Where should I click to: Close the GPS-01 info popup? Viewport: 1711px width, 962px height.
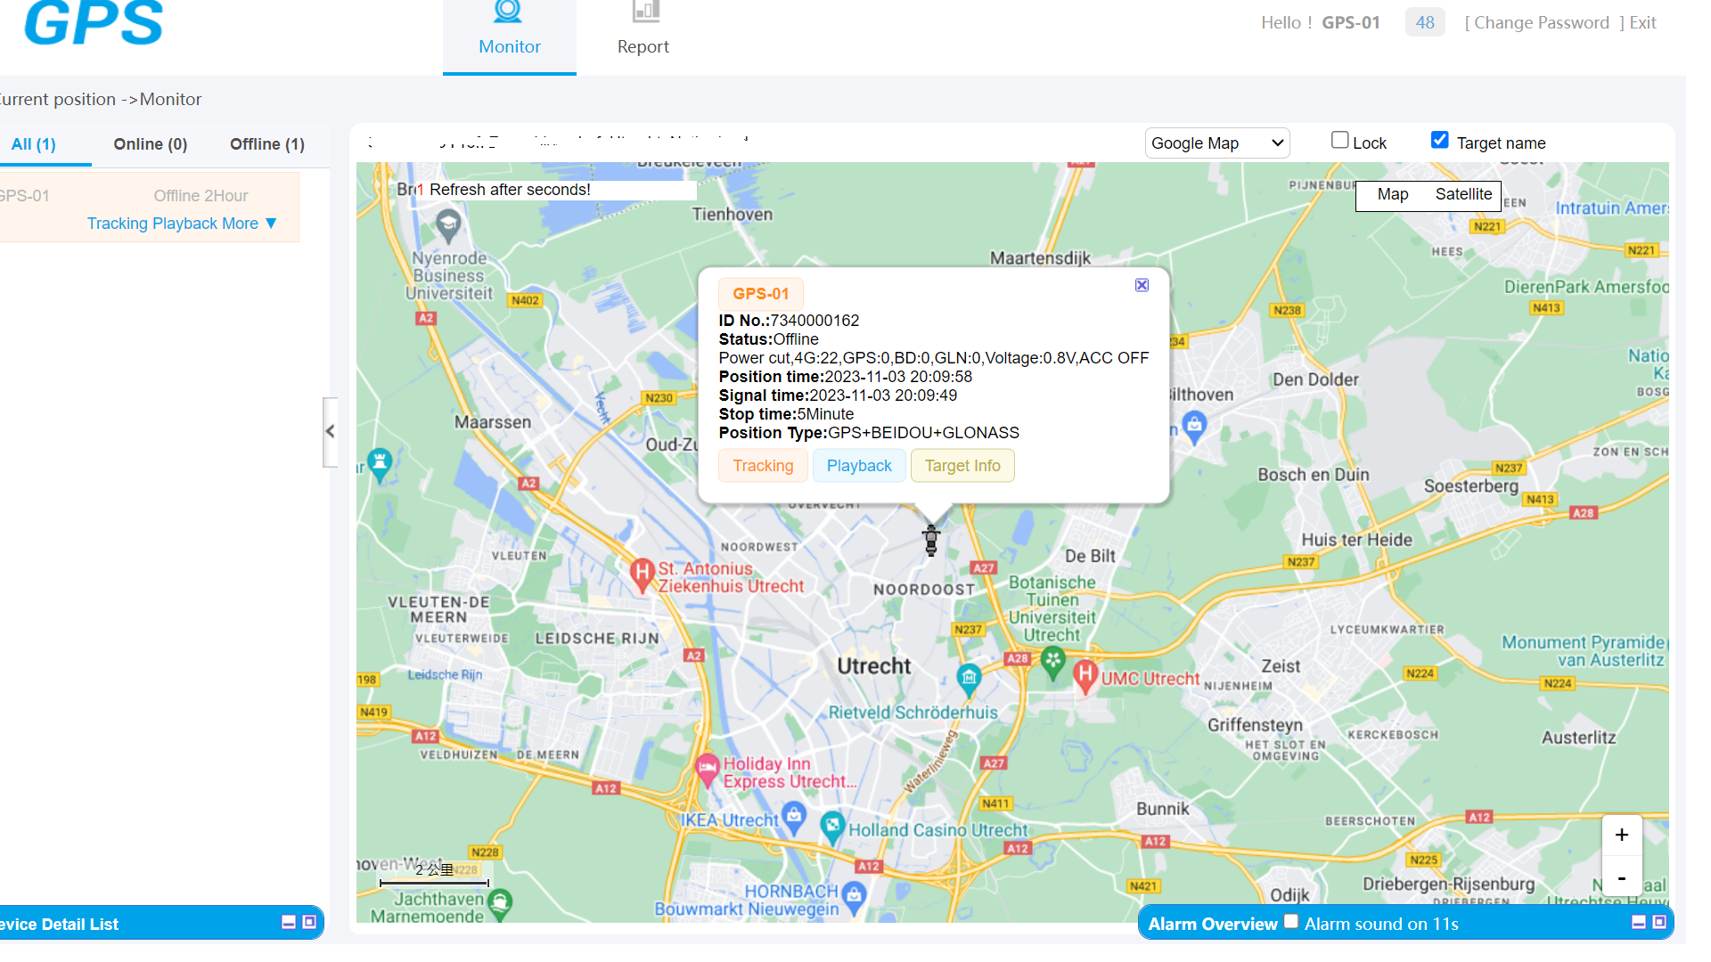(1142, 285)
